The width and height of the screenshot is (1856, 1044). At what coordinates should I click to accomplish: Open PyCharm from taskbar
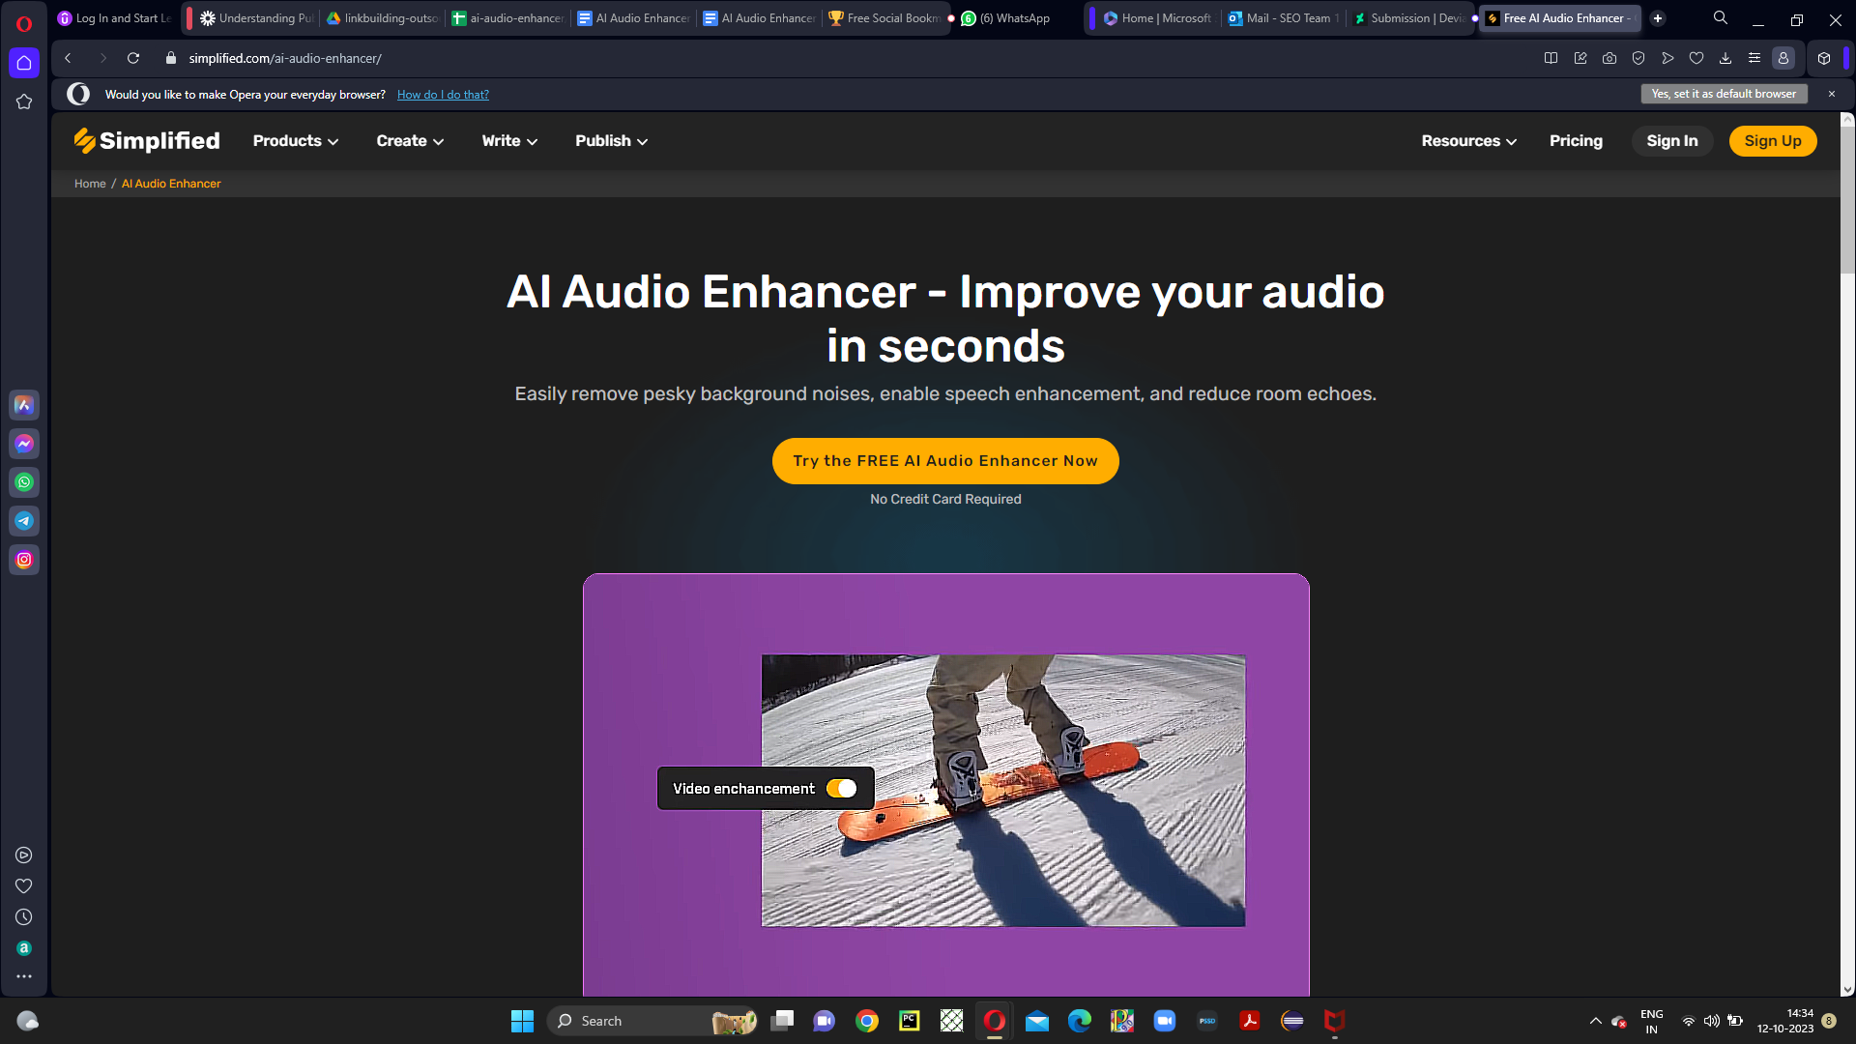pos(910,1021)
